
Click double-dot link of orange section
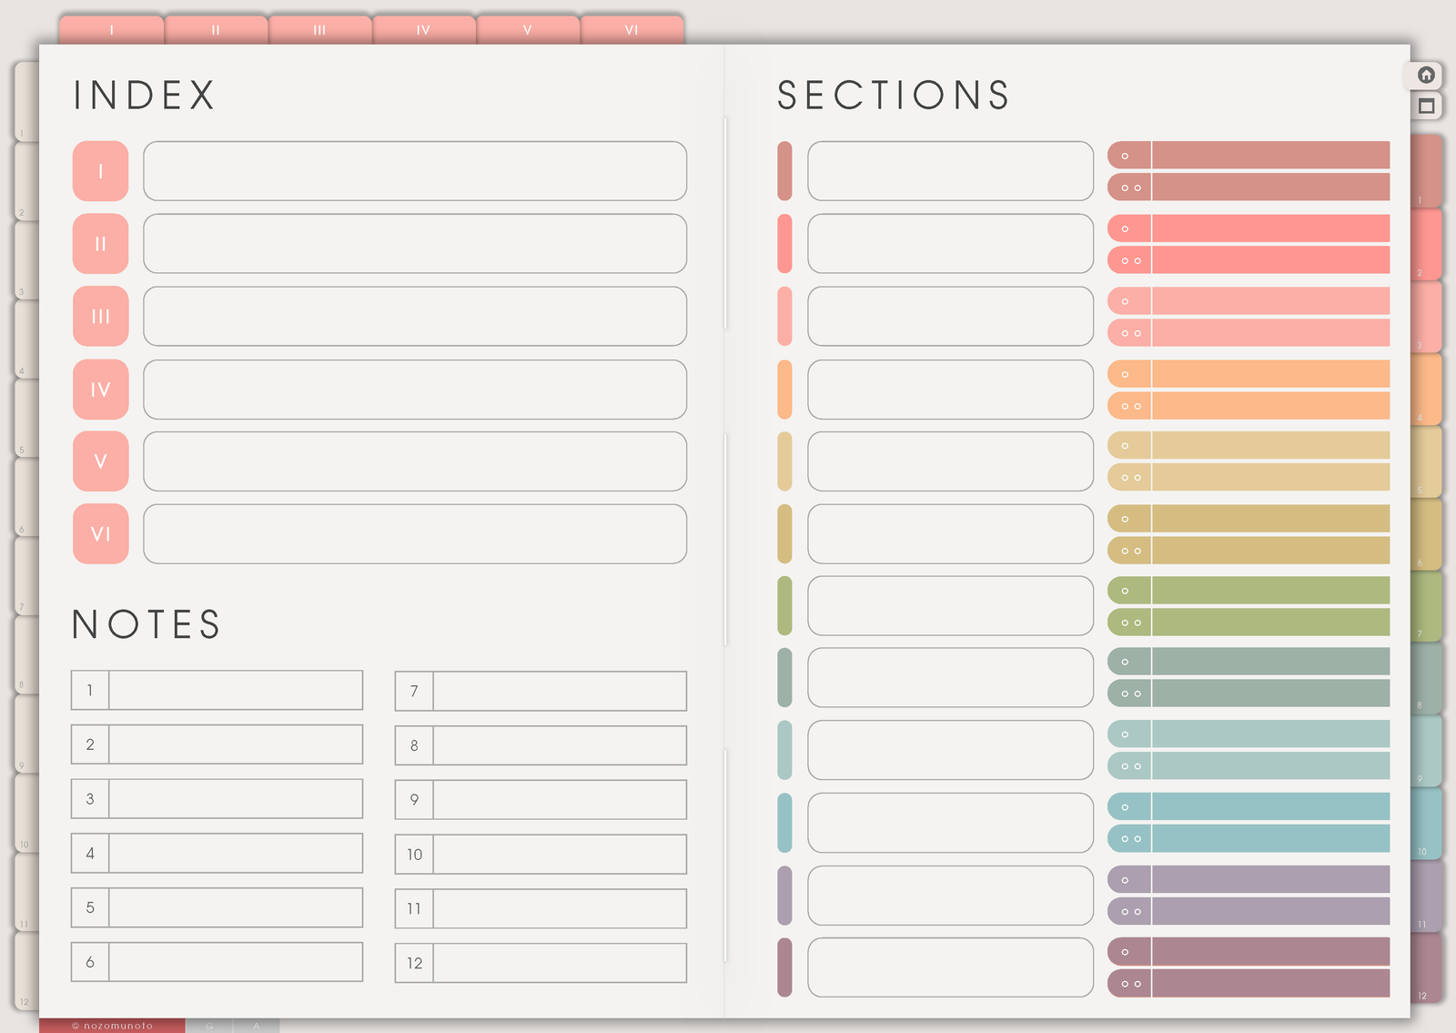1129,406
